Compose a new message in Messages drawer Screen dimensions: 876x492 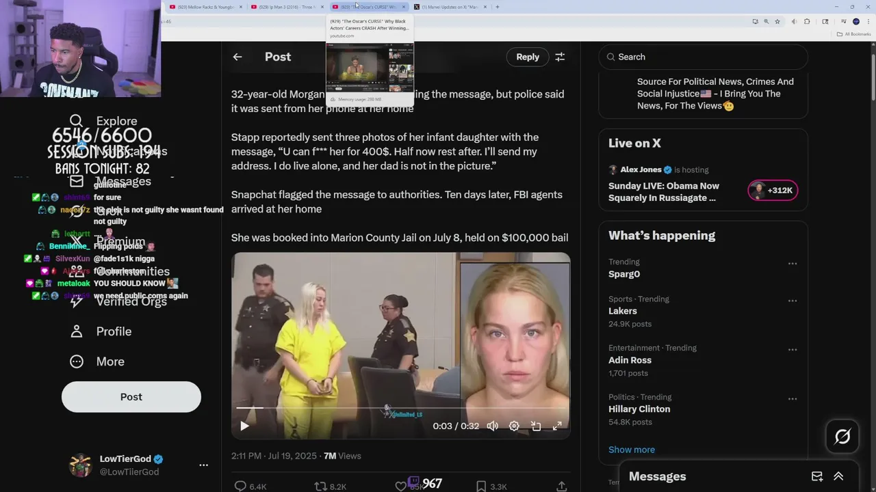[817, 476]
